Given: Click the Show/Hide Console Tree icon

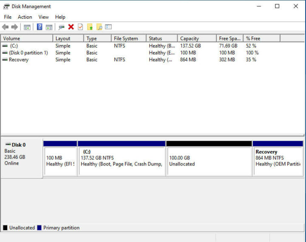Looking at the screenshot, I should [27, 27].
